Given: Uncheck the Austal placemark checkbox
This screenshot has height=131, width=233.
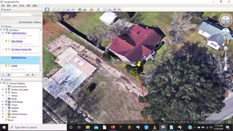Looking at the screenshot, I should tap(6, 65).
